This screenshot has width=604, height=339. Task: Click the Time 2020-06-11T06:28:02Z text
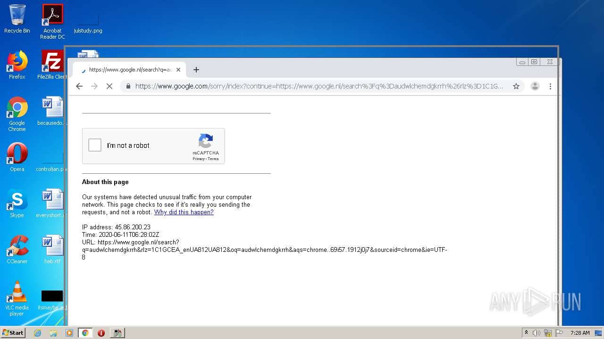[x=120, y=235]
